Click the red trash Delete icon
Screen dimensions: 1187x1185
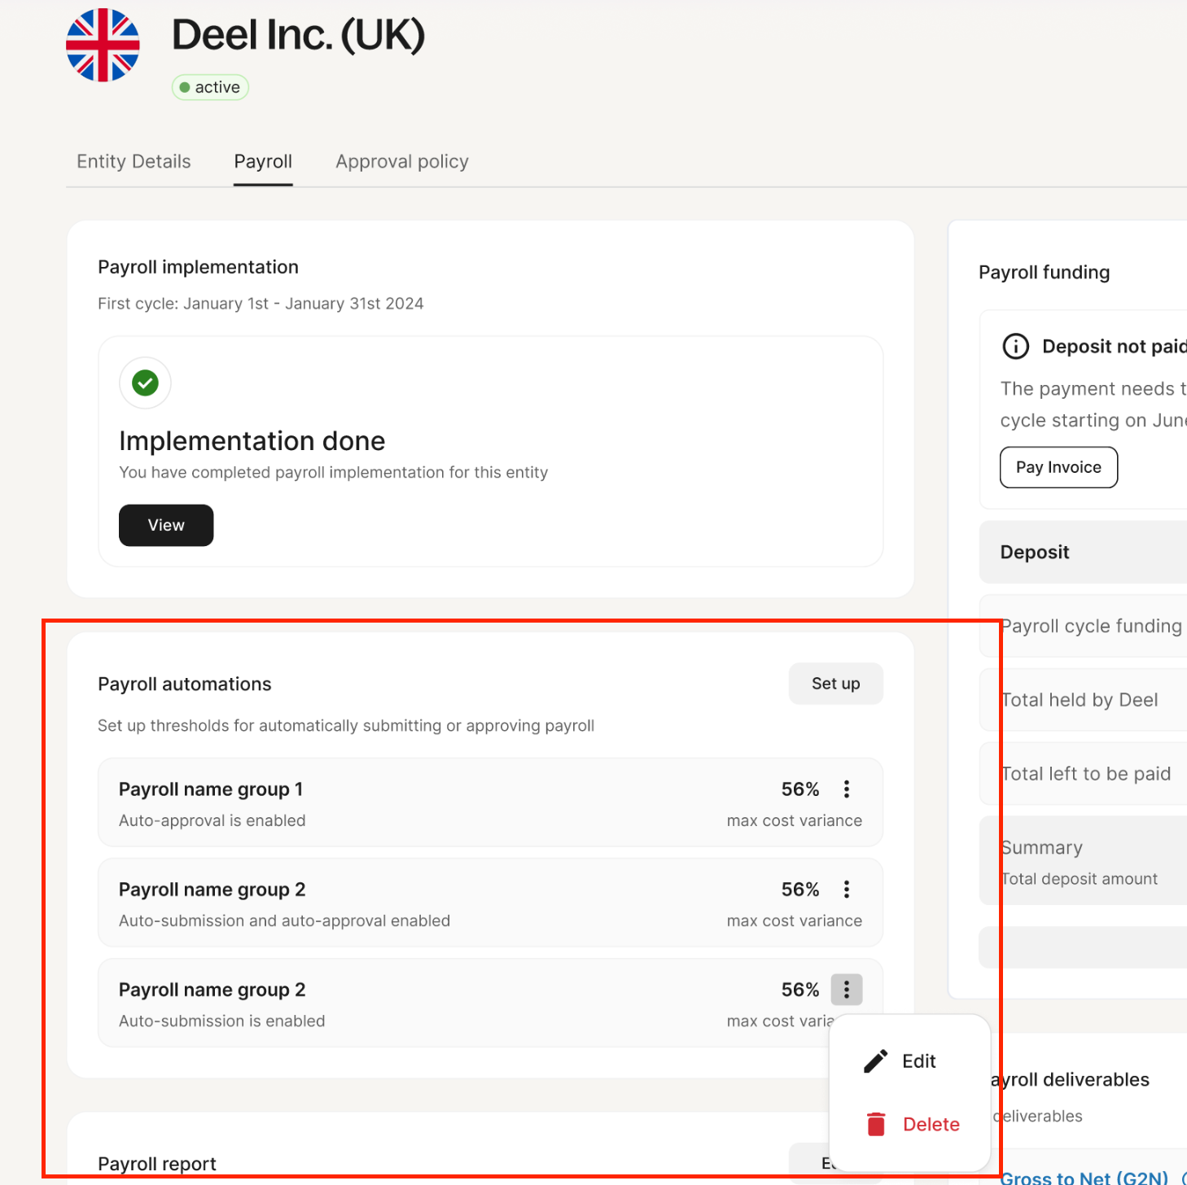tap(876, 1124)
